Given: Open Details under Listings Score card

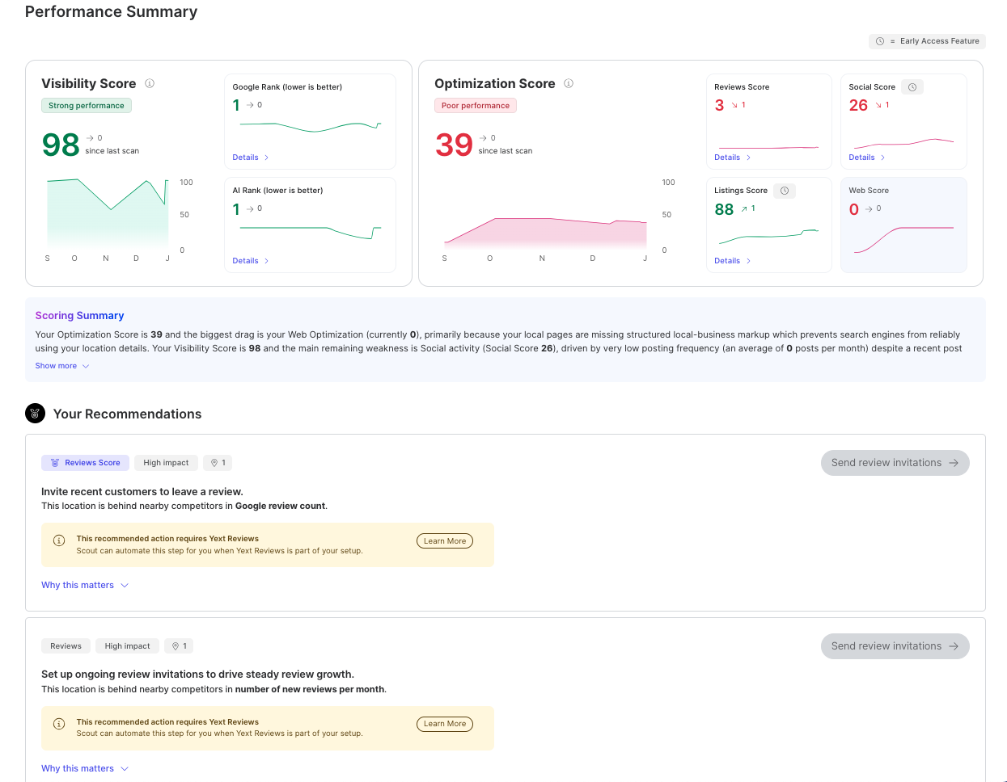Looking at the screenshot, I should click(732, 261).
